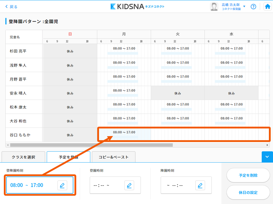Click right arrow of horizontal scrollbar
This screenshot has width=273, height=204.
tap(267, 145)
